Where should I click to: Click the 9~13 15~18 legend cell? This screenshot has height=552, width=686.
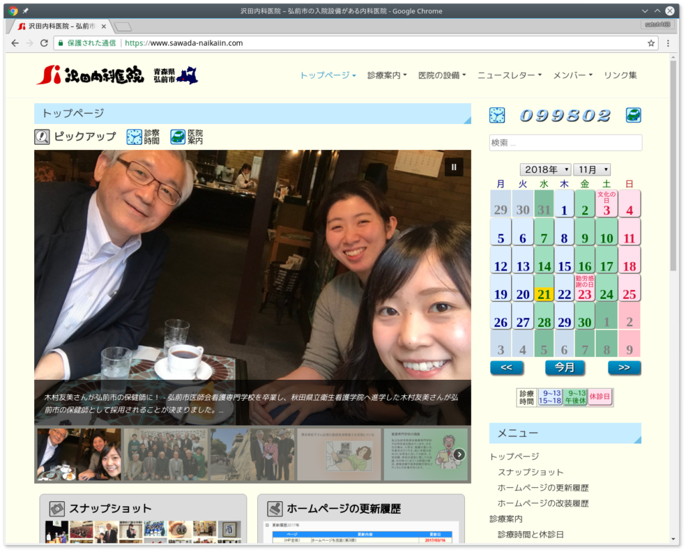coord(550,397)
